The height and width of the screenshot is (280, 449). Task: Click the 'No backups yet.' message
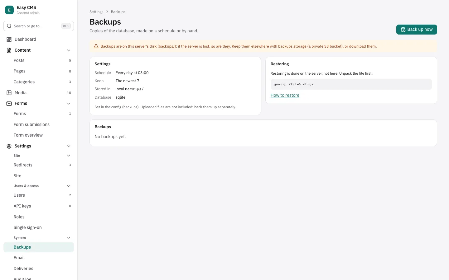(110, 137)
